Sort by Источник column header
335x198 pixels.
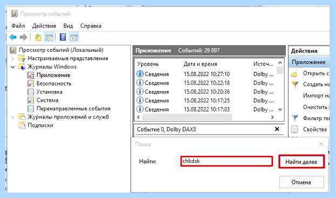[x=263, y=64]
